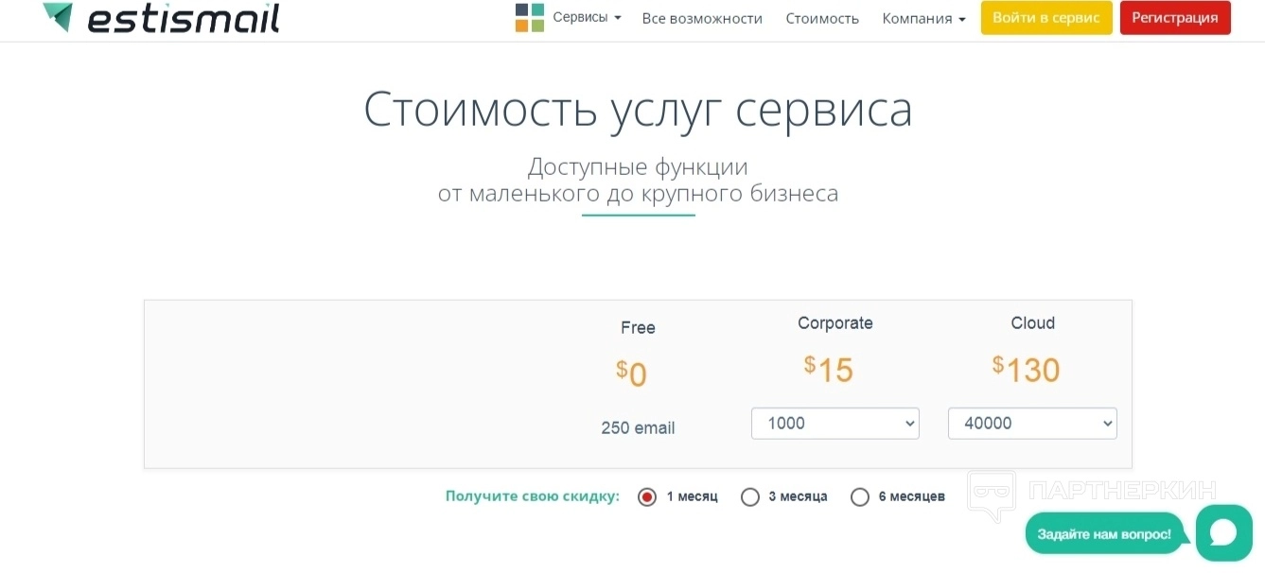The width and height of the screenshot is (1265, 573).
Task: Click the estismail paper plane logo icon
Action: pyautogui.click(x=59, y=16)
